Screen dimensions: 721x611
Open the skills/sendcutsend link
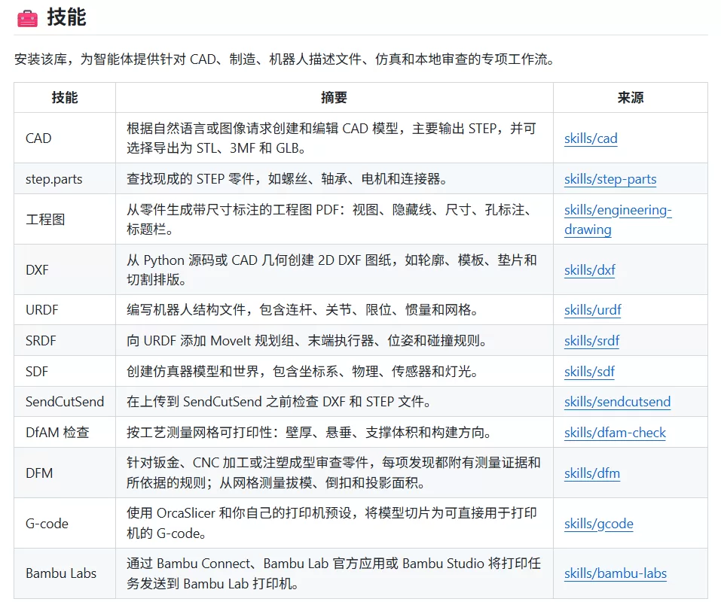[617, 402]
